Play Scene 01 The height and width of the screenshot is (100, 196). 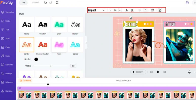pos(138,72)
